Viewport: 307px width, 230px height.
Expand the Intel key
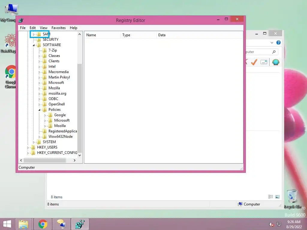(39, 67)
